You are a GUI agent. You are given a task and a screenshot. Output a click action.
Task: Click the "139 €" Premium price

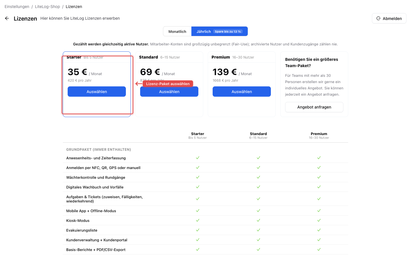pos(225,72)
